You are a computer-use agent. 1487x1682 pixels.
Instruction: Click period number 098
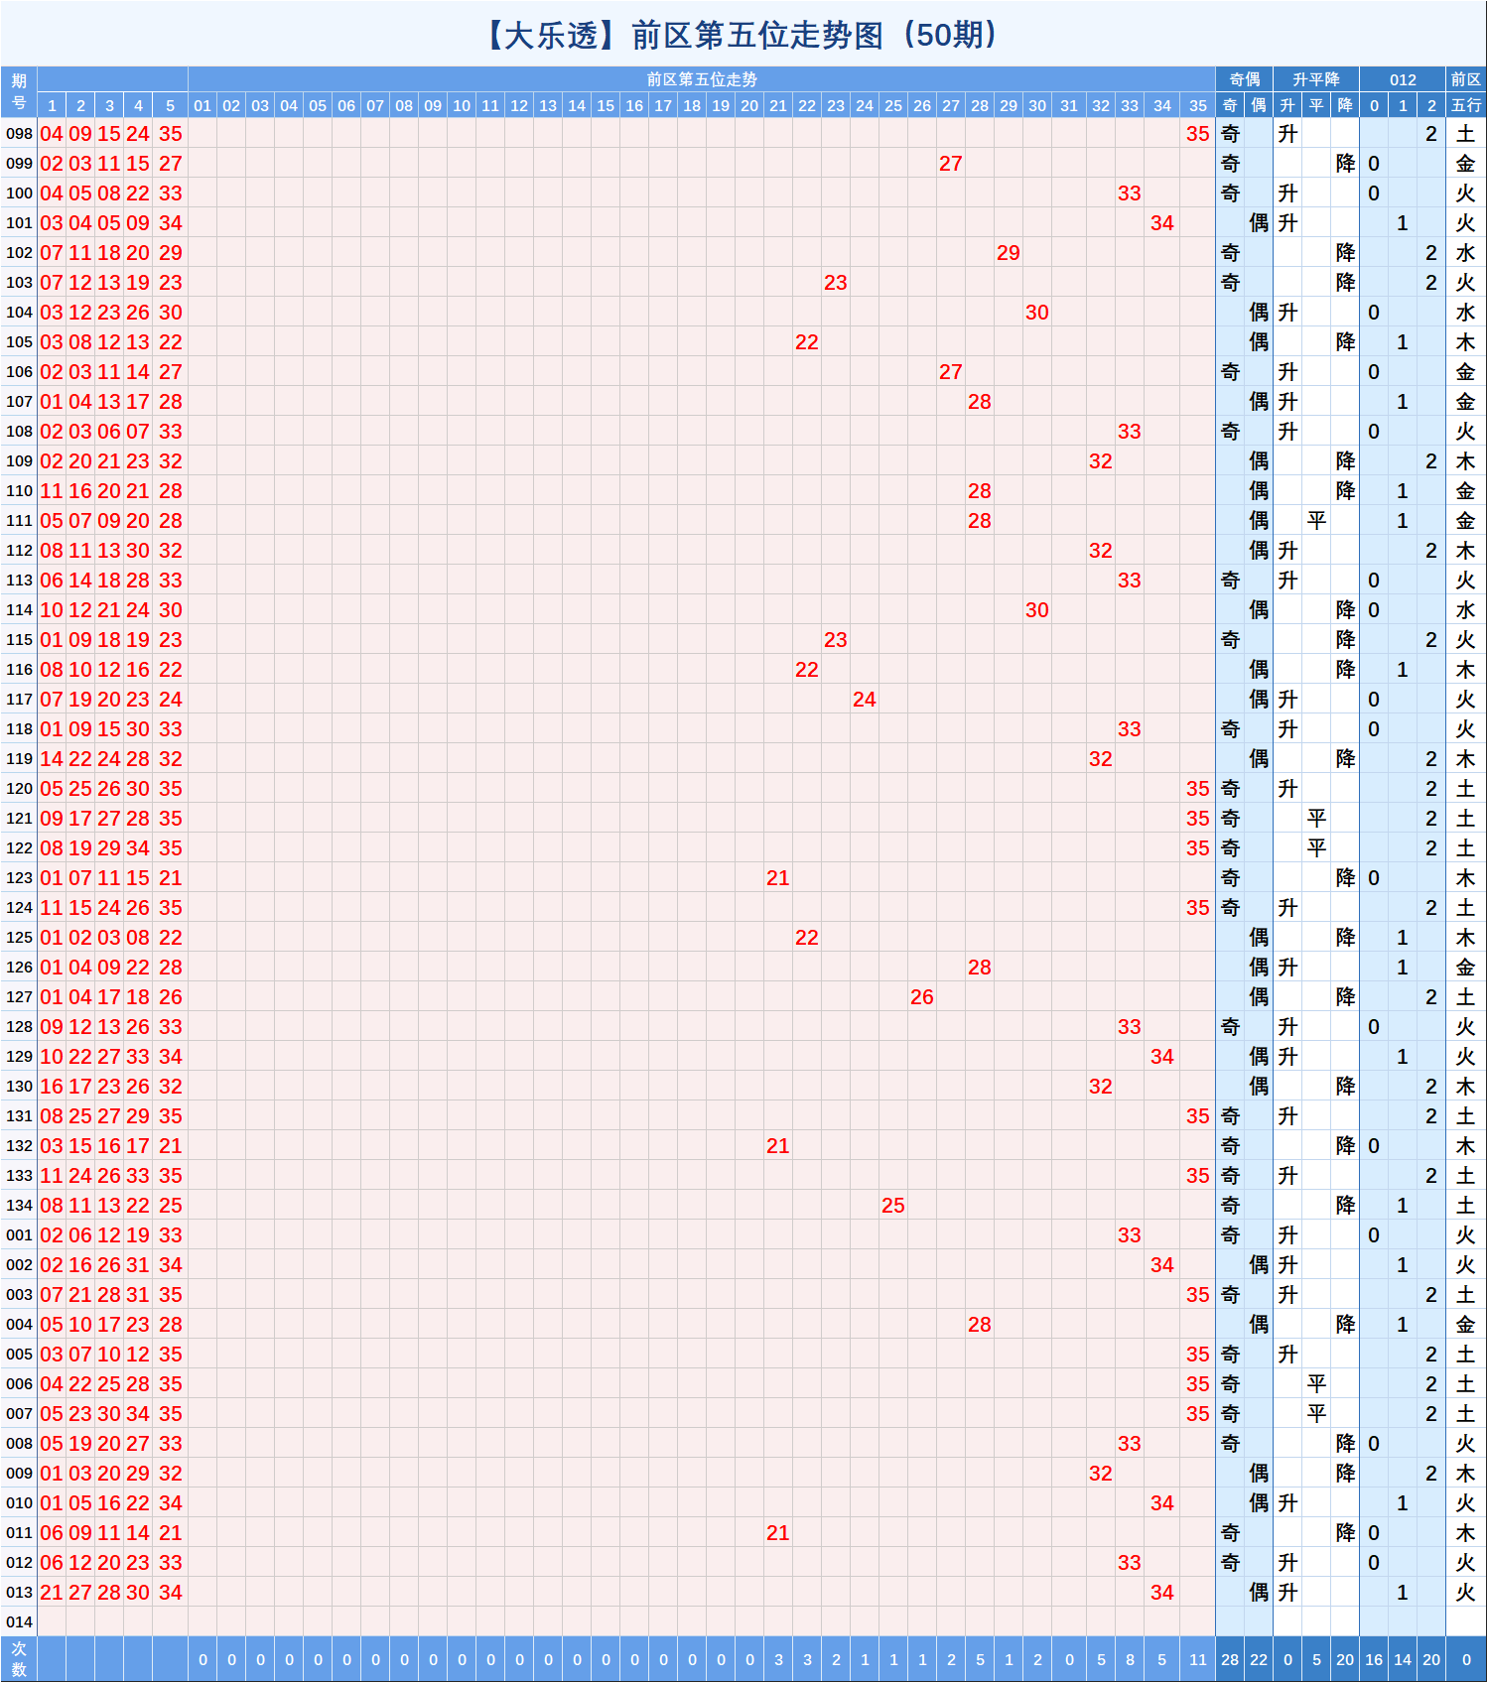(x=19, y=134)
